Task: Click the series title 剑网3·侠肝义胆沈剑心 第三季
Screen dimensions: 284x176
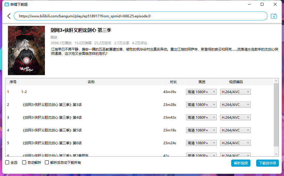Action: point(81,30)
